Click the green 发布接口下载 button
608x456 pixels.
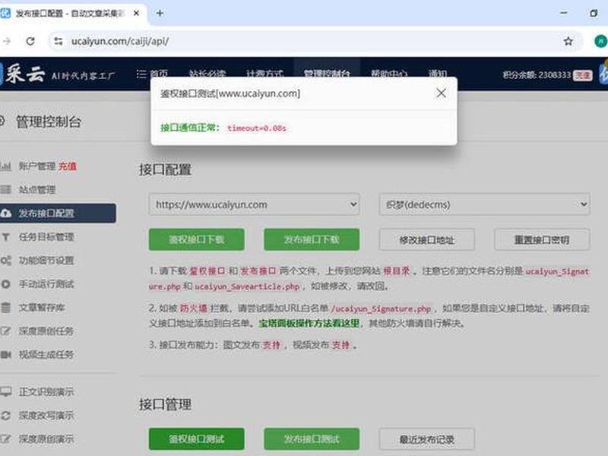[x=312, y=239]
